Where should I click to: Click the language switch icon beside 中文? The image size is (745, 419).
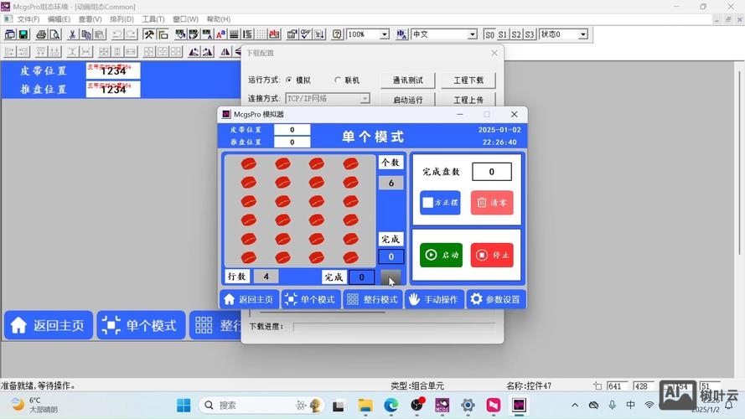coord(401,34)
